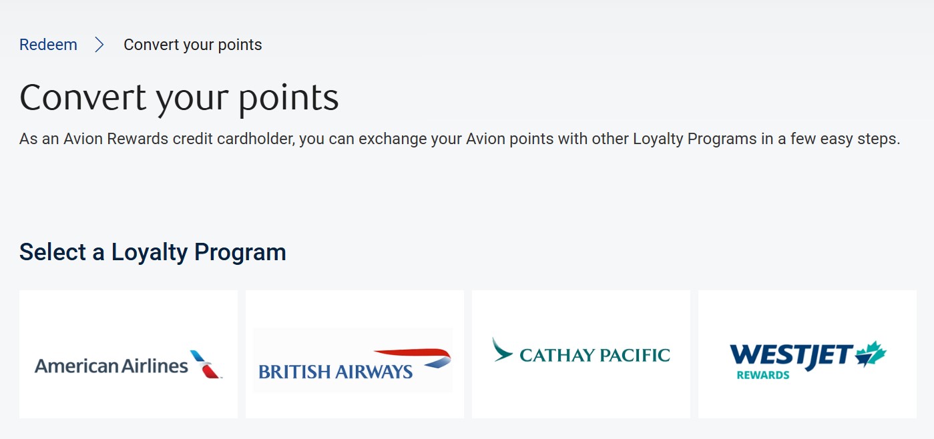
Task: Choose WestJet Rewards as your loyalty program
Action: click(x=806, y=354)
